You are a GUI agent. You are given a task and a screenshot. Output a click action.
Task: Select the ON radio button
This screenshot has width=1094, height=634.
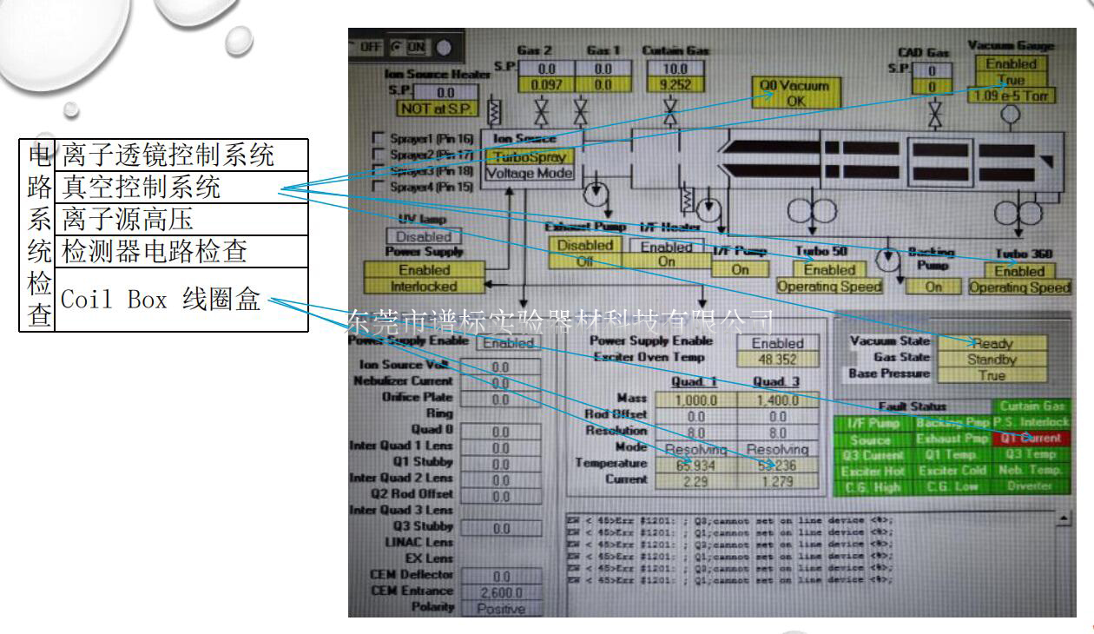398,45
